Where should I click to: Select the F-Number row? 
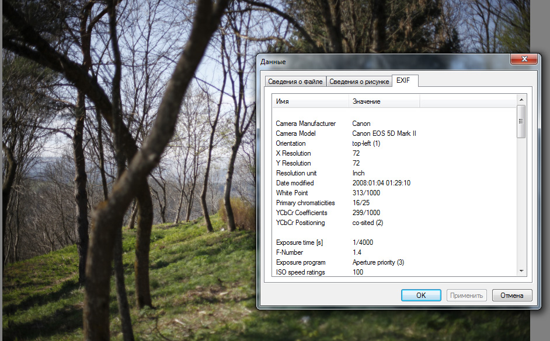point(395,252)
